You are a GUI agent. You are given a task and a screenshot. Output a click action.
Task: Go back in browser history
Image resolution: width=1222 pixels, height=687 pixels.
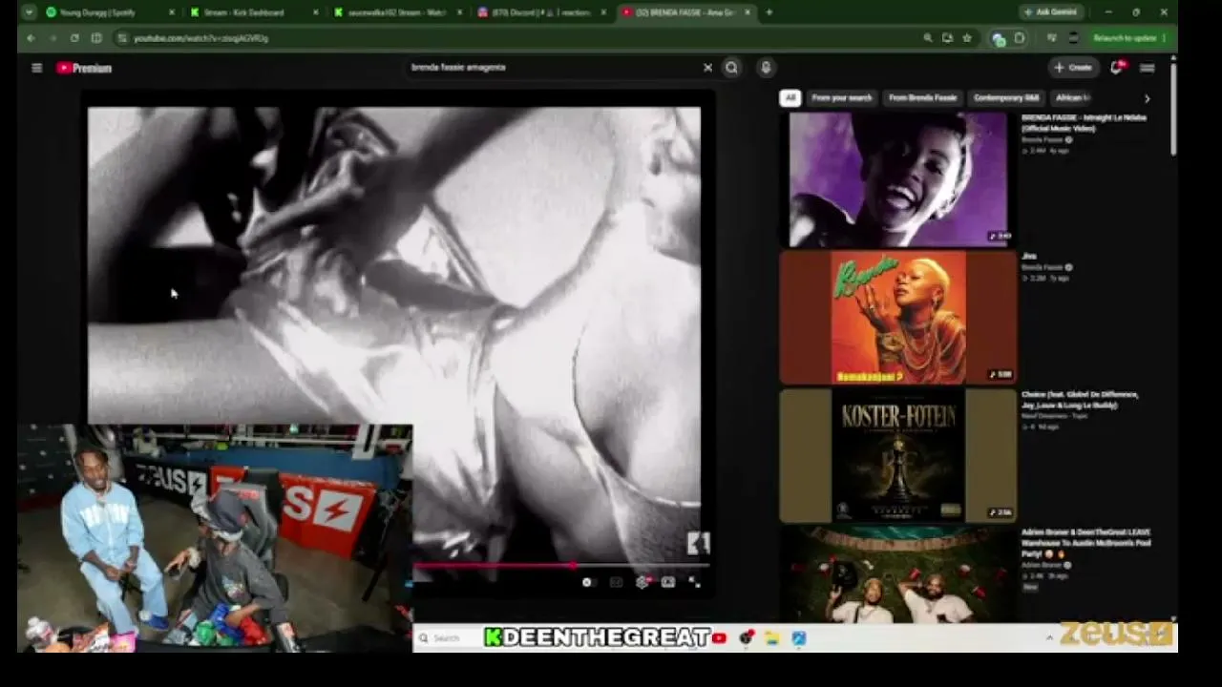(31, 38)
